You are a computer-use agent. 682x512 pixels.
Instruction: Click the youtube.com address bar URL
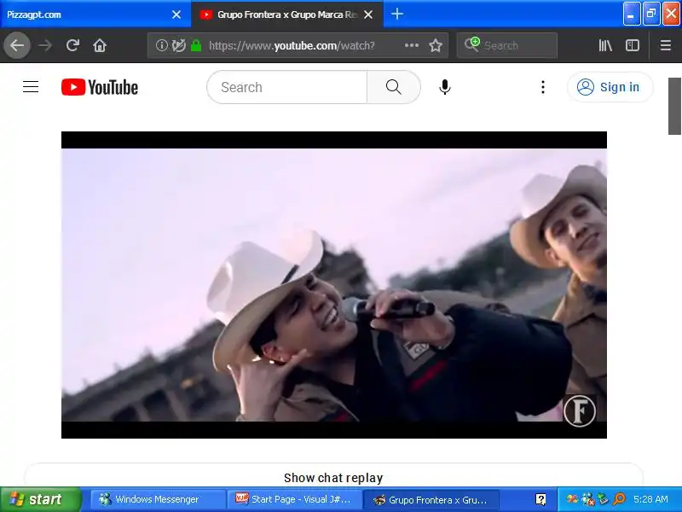[x=292, y=45]
